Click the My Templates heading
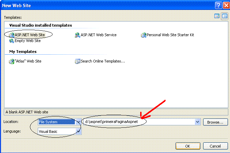Viewport: 230px width, 153px height. coord(23,52)
